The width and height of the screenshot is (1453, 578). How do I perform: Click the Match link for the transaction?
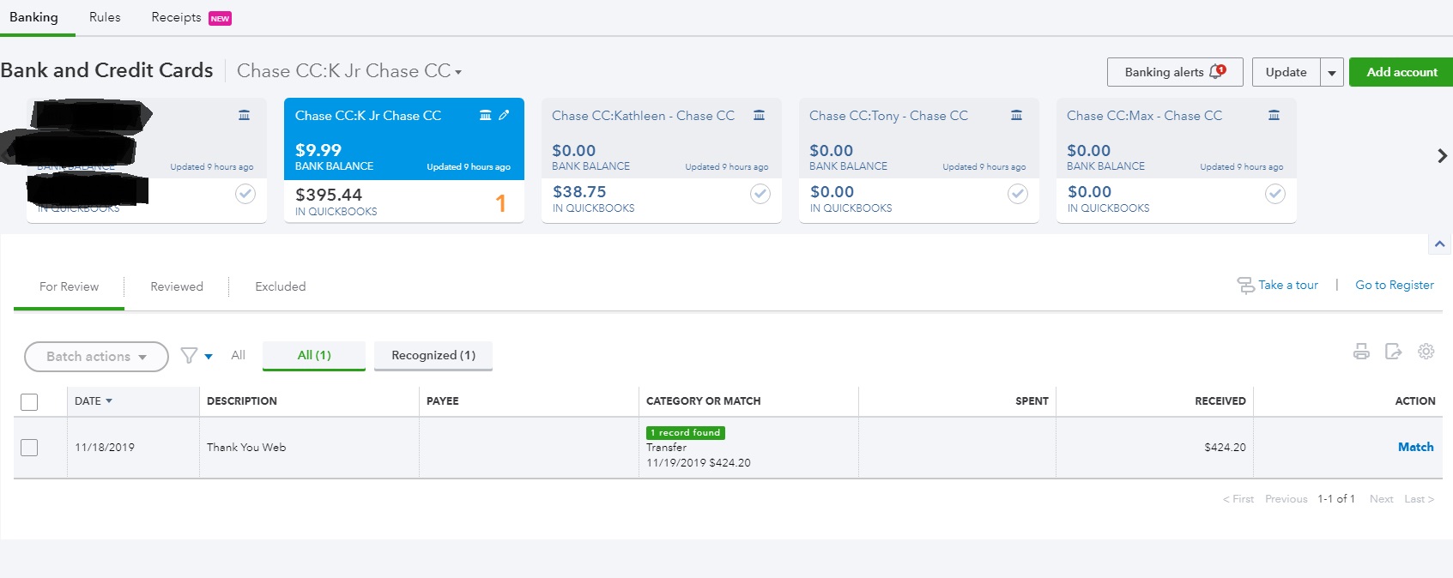[x=1415, y=447]
